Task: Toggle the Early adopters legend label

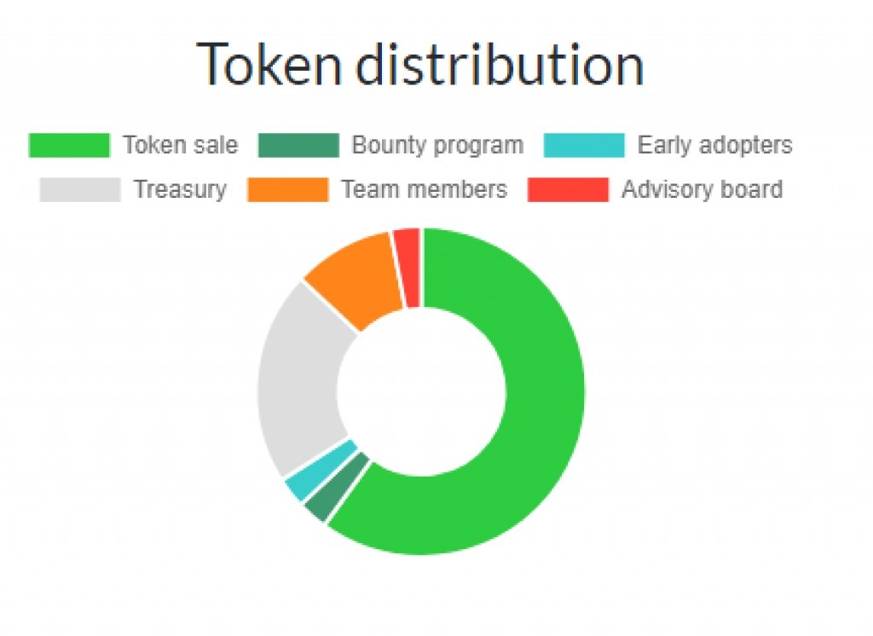Action: (714, 145)
